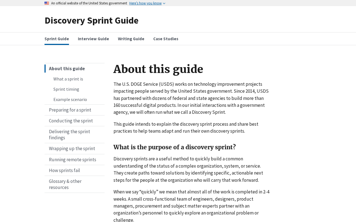This screenshot has height=222, width=356.
Task: Open Delivering the sprint findings page
Action: point(75,135)
